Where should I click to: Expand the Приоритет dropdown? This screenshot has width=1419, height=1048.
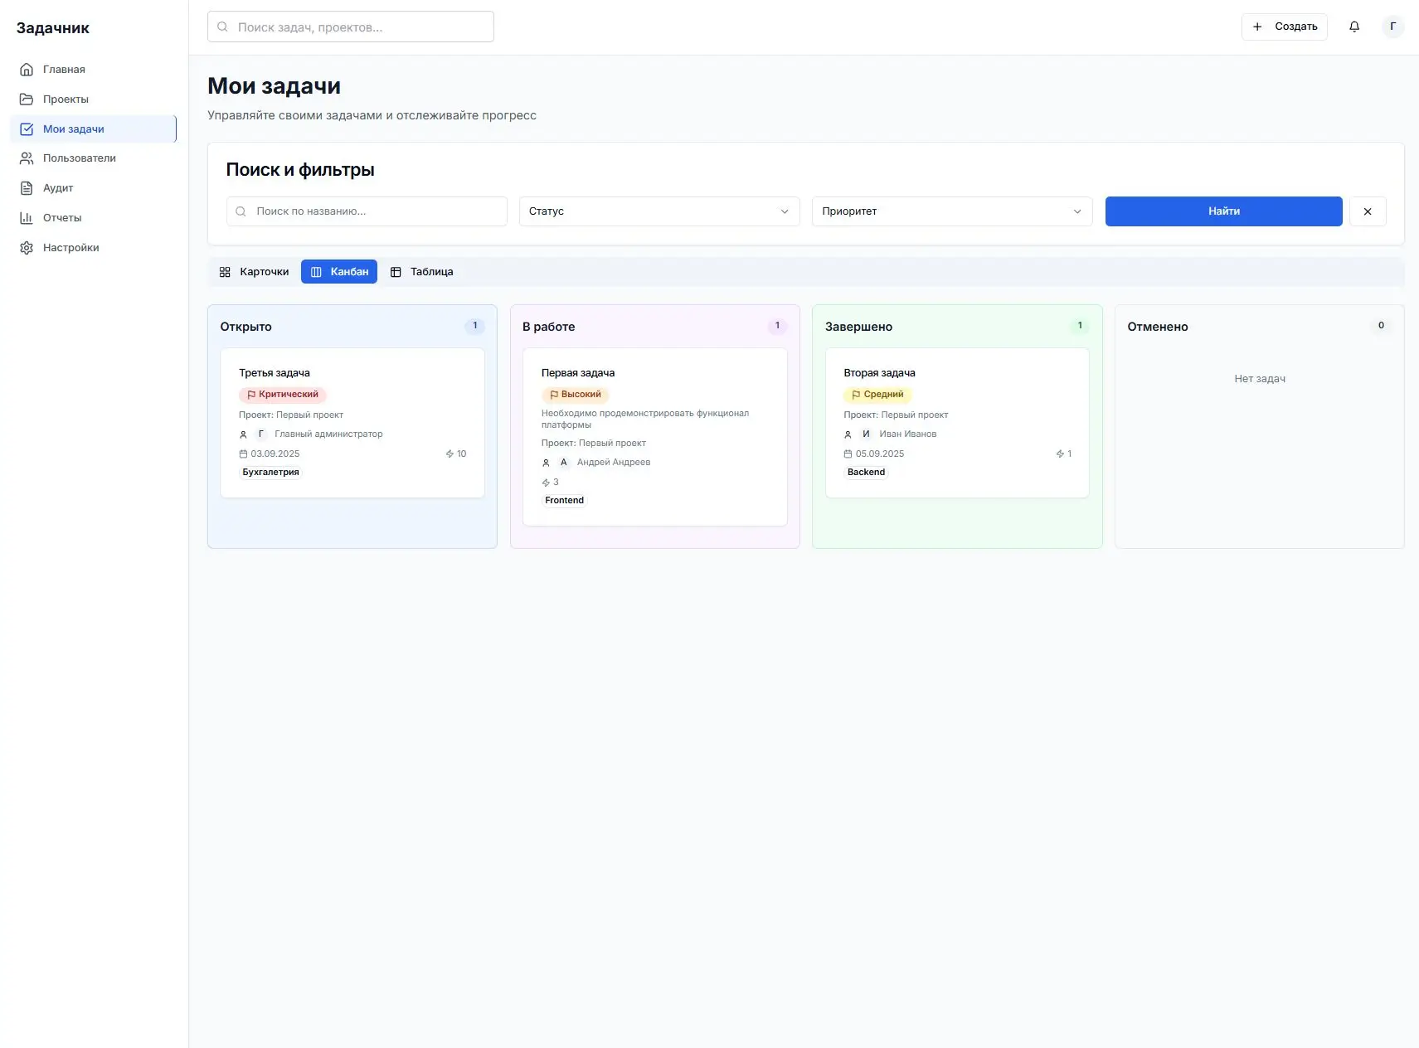point(951,211)
